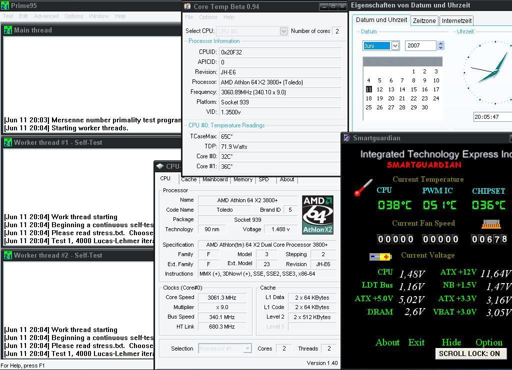Switch to the Internetzeit tab

pyautogui.click(x=456, y=21)
